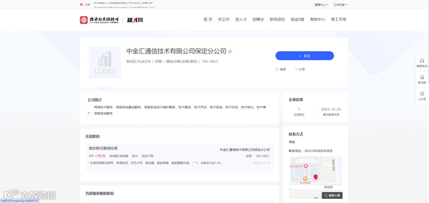Click the 雄才网 logo

coord(135,20)
